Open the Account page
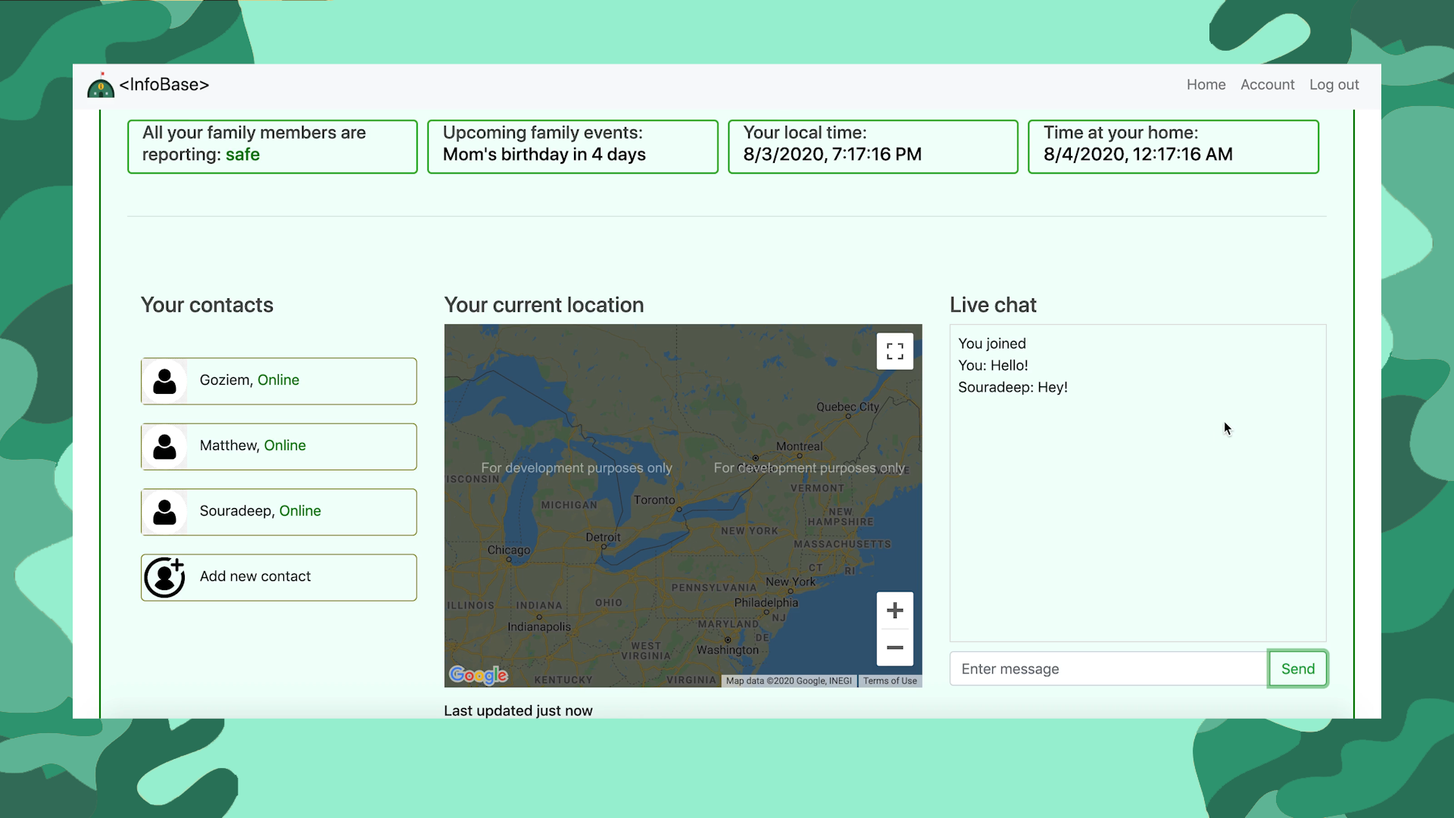The height and width of the screenshot is (818, 1454). coord(1267,85)
